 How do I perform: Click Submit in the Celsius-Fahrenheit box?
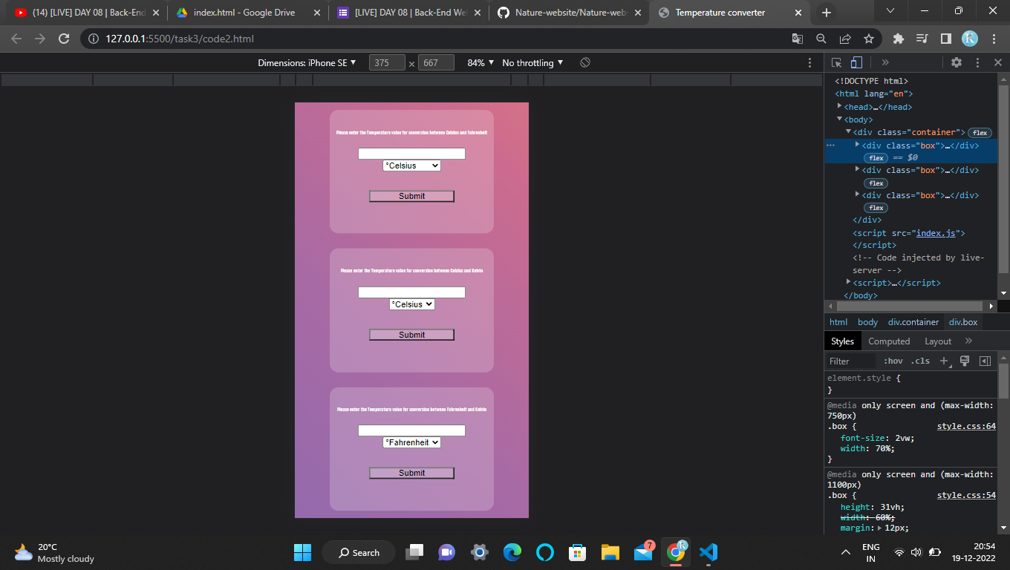point(411,196)
